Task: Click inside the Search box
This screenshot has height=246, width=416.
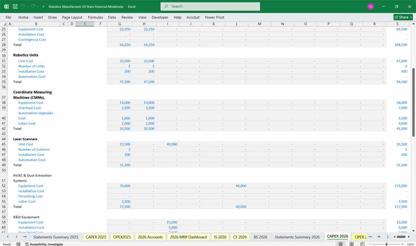Action: coord(210,7)
